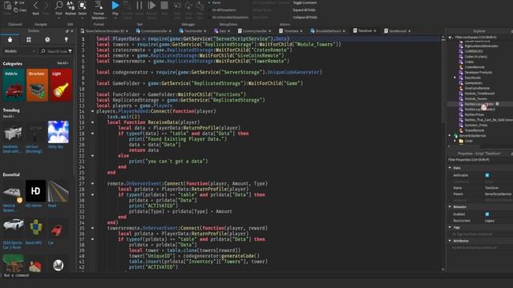513x288 pixels.
Task: Open the Replace tool
Action: (71, 6)
